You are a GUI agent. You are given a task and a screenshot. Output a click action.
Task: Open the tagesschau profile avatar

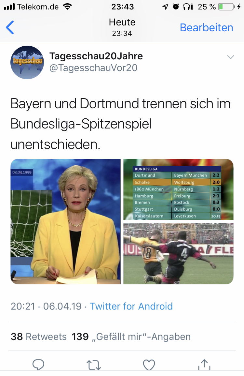[27, 62]
